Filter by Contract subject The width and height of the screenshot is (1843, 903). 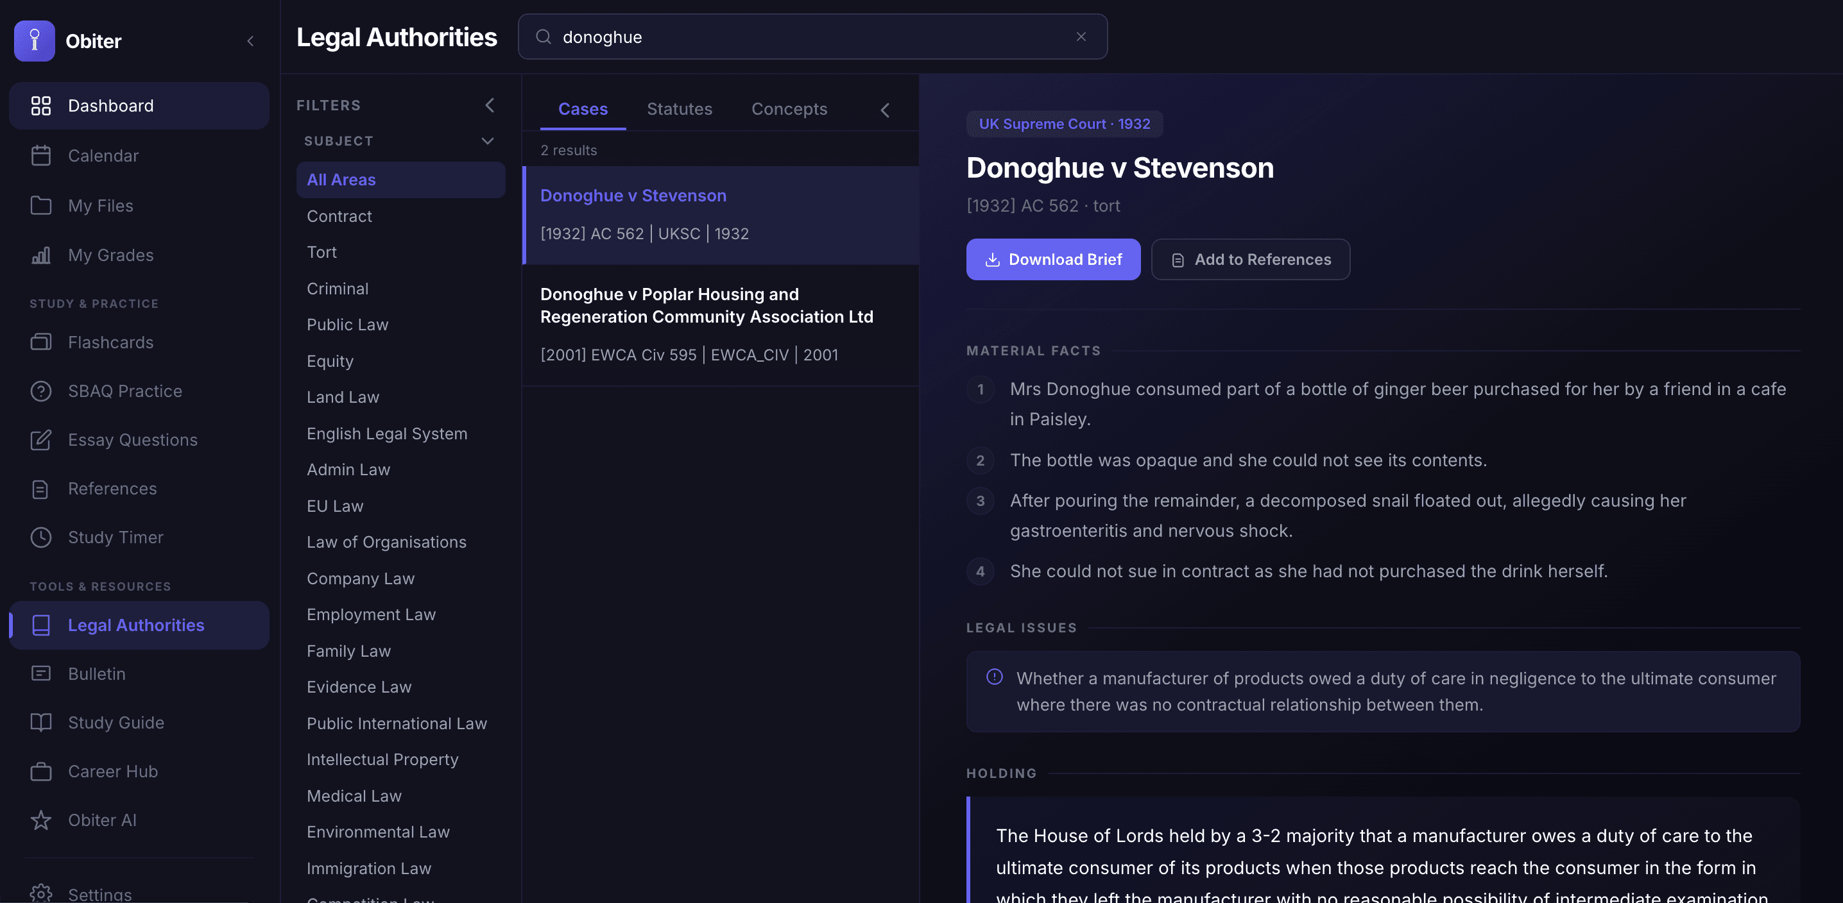point(400,217)
